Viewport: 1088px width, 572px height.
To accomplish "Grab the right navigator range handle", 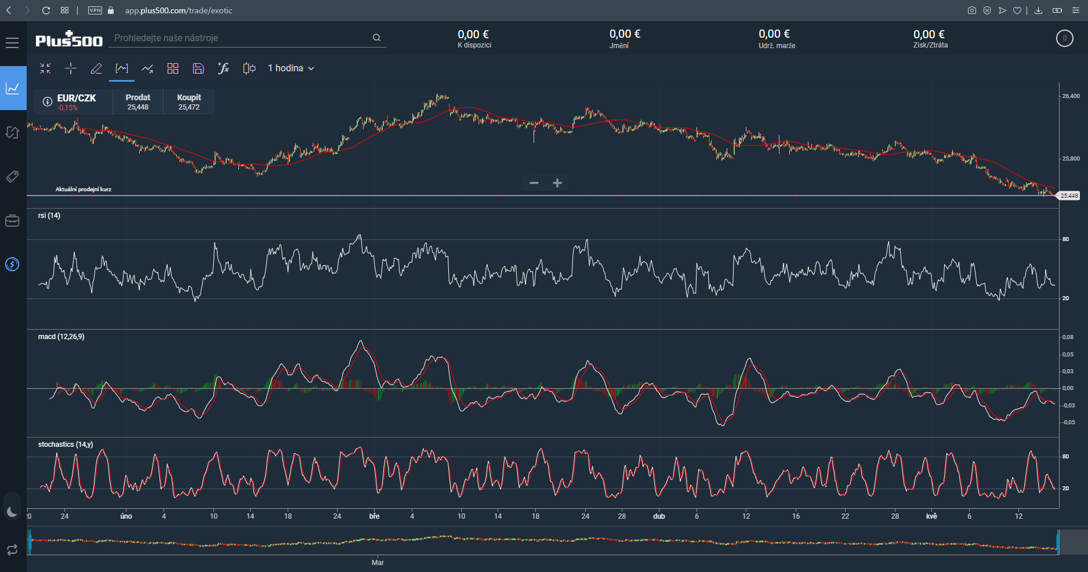I will coord(1058,542).
